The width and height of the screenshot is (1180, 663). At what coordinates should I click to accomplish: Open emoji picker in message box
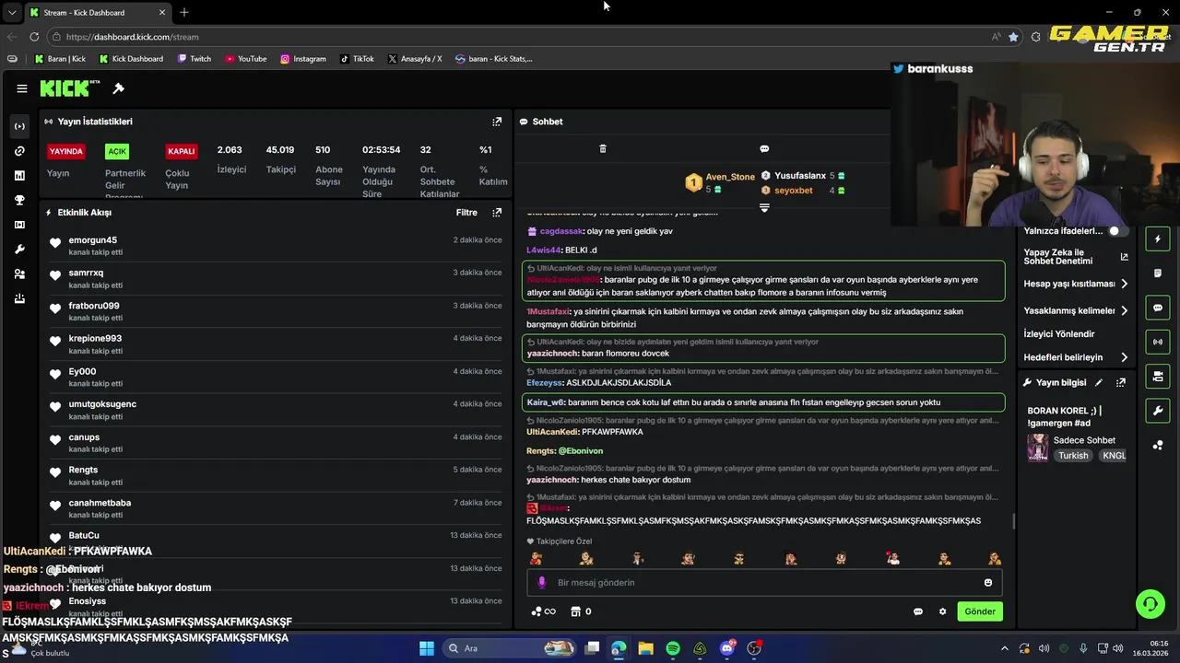[x=988, y=583]
